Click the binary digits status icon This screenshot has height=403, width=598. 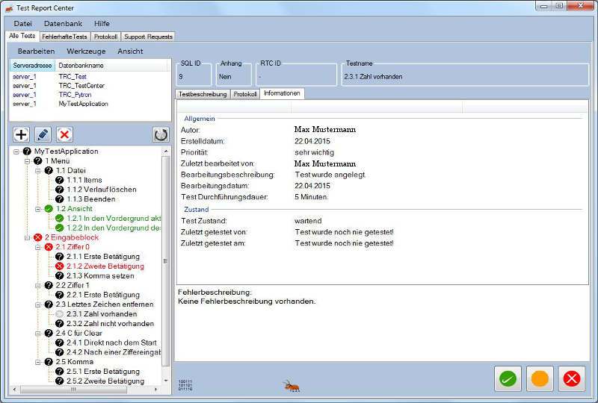(x=185, y=385)
